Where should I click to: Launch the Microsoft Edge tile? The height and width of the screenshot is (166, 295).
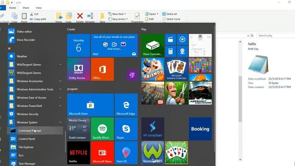tap(126, 105)
